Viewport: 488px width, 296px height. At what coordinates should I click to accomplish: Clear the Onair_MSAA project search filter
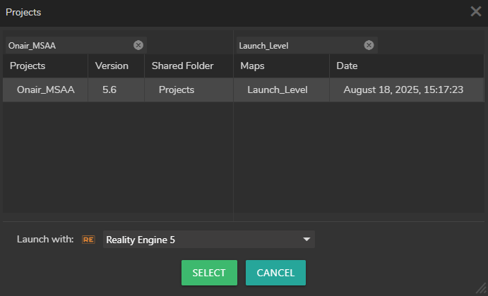(138, 45)
